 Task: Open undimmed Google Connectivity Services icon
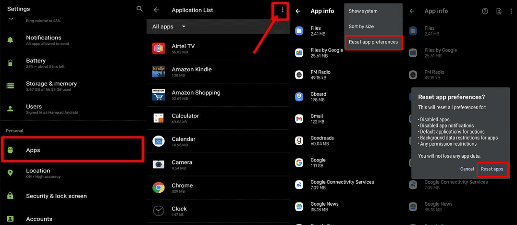299,185
